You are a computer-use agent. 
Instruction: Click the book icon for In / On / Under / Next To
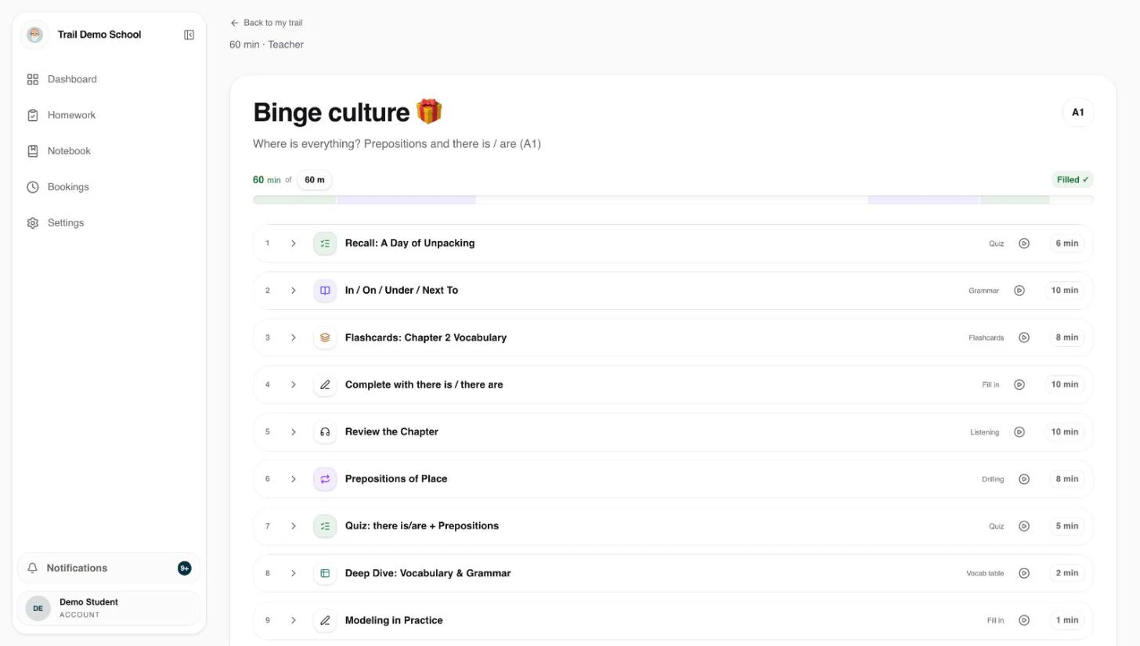coord(325,291)
